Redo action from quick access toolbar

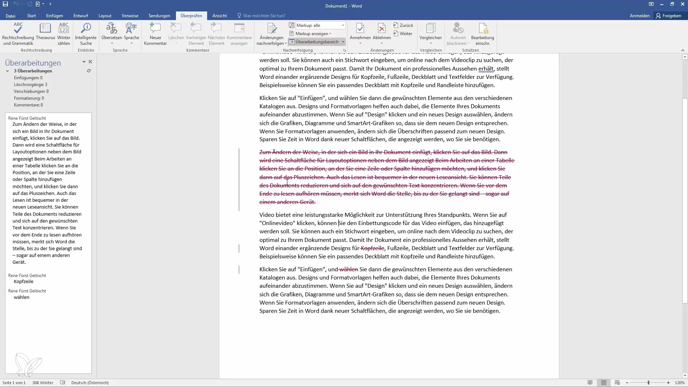click(x=29, y=4)
